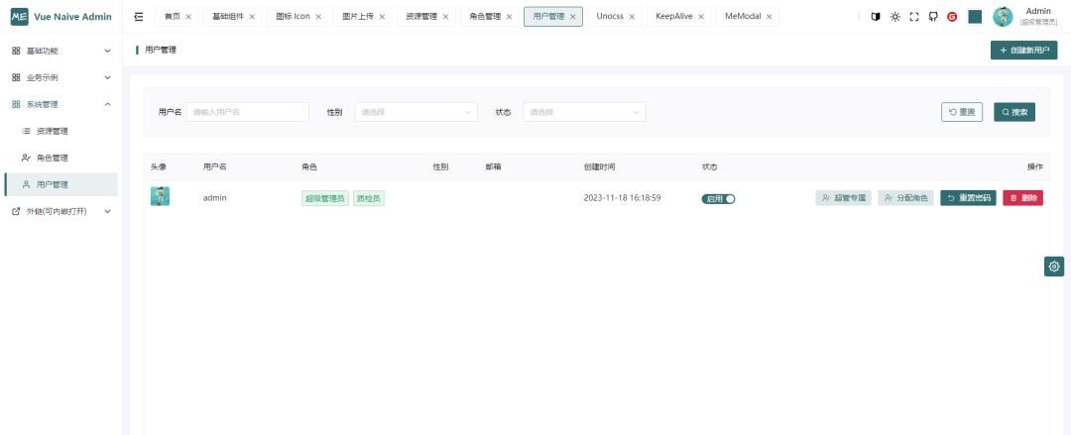
Task: Open the 状态 filter dropdown
Action: coord(584,112)
